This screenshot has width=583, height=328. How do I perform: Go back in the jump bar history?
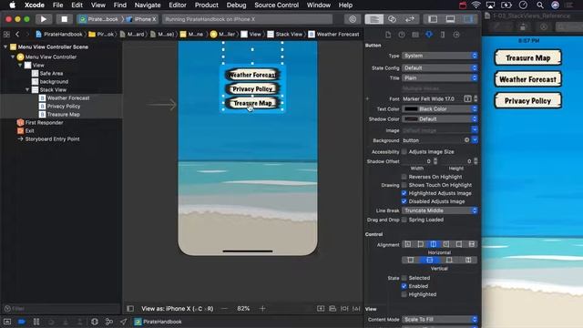17,35
